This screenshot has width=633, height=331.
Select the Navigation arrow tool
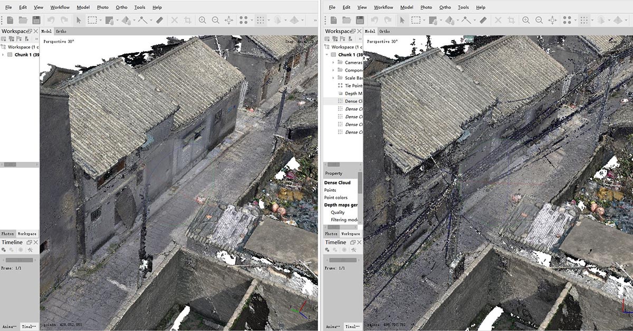click(x=79, y=20)
